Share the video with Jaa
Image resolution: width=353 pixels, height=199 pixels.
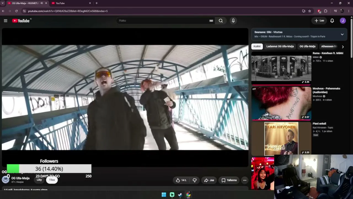tap(209, 180)
